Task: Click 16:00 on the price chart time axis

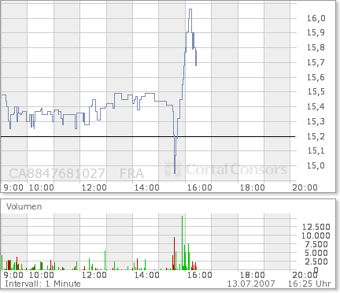Action: pos(200,187)
